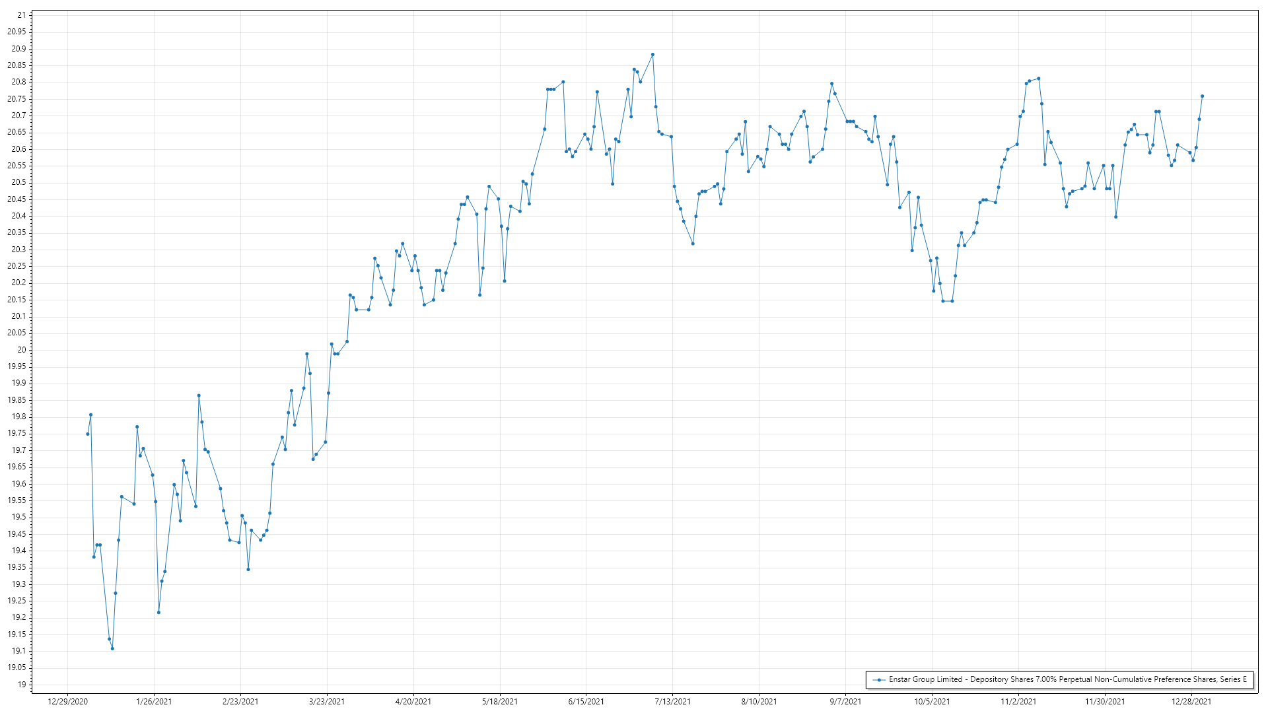Image resolution: width=1268 pixels, height=713 pixels.
Task: Click the 21 y-axis value label
Action: click(22, 15)
